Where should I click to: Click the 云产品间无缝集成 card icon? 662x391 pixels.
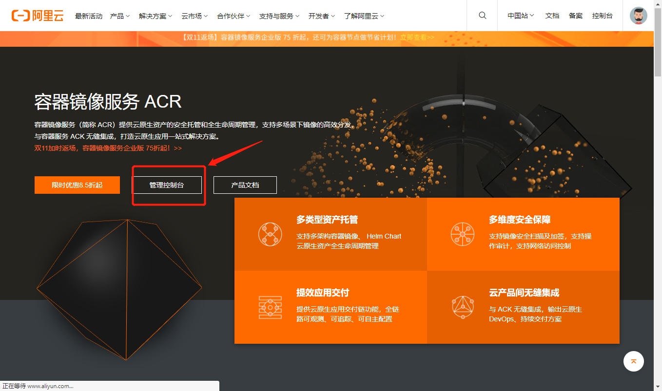point(463,307)
